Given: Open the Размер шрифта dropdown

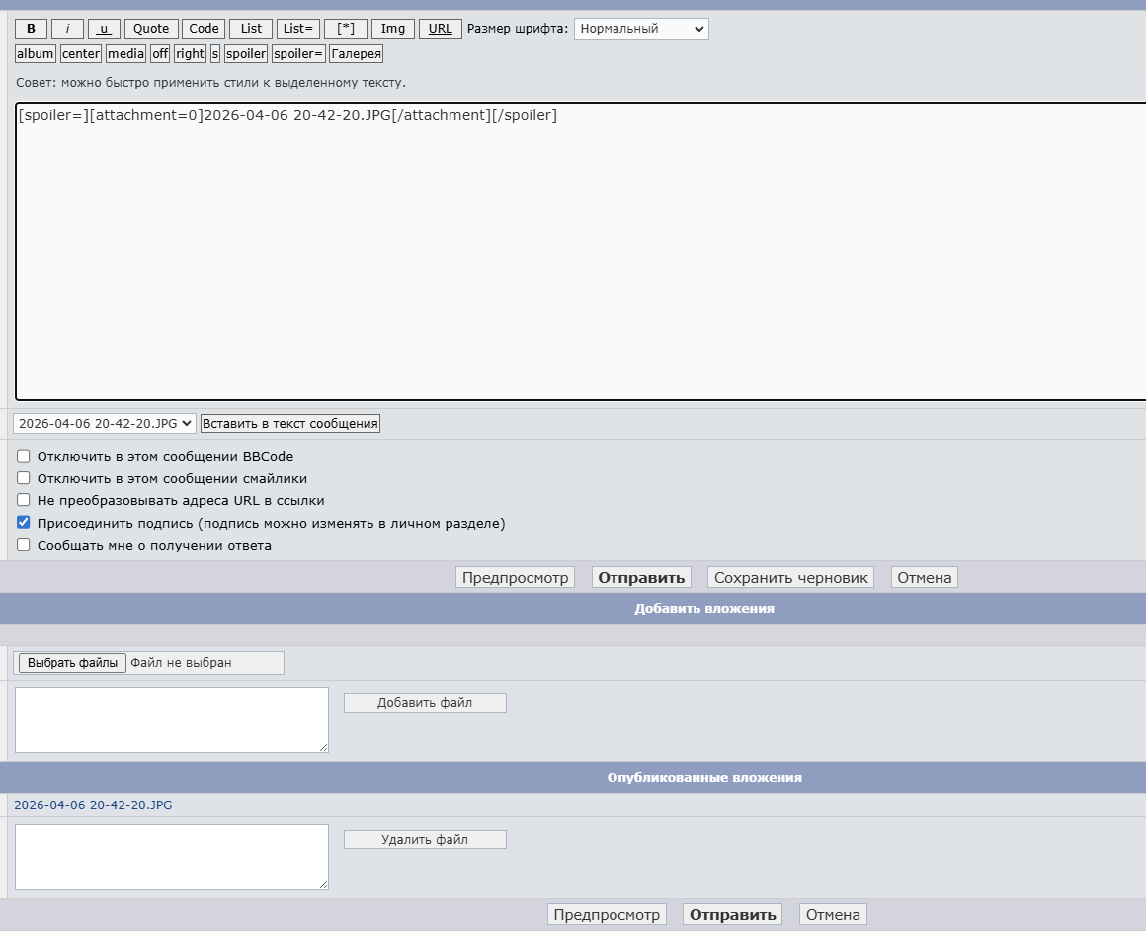Looking at the screenshot, I should tap(641, 29).
